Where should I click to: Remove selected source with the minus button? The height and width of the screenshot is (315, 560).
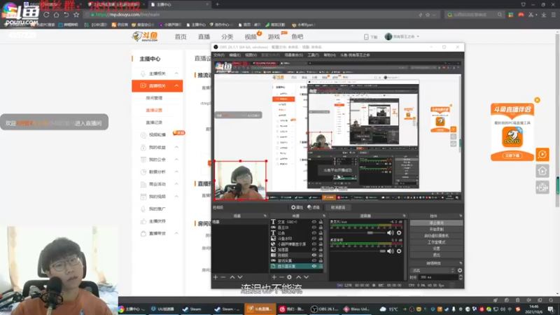(x=281, y=277)
